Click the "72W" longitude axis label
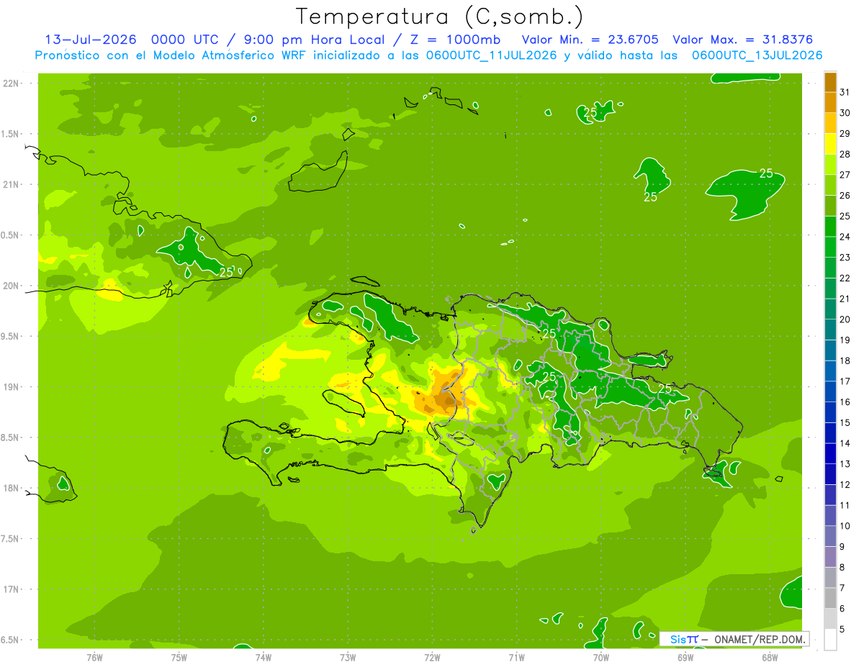Image resolution: width=864 pixels, height=667 pixels. (x=432, y=657)
